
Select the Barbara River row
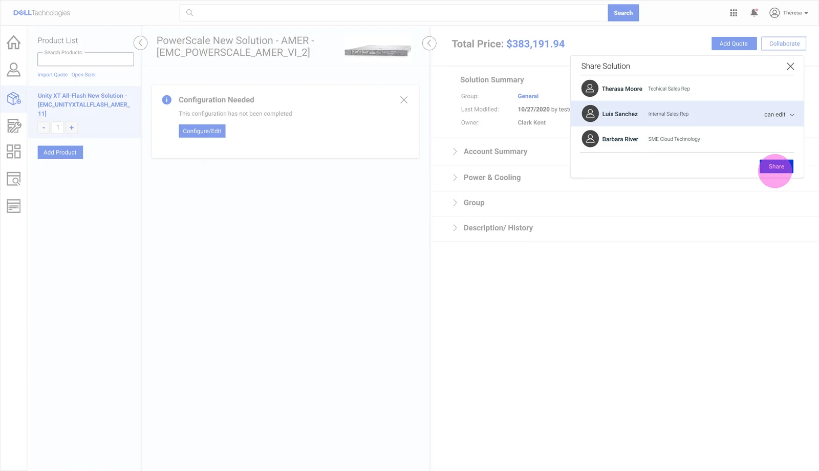pos(687,139)
